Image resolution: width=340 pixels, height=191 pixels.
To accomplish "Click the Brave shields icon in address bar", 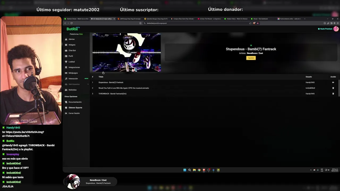I will click(x=254, y=23).
